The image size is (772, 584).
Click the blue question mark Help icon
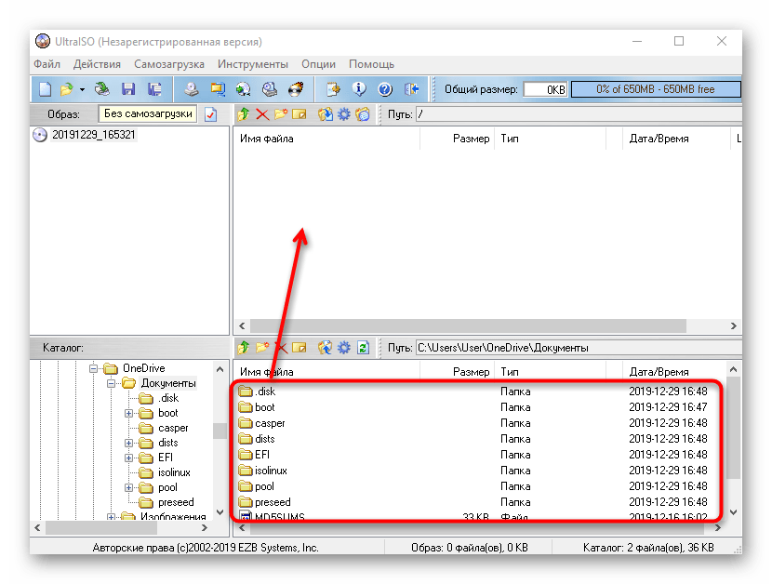click(x=385, y=90)
